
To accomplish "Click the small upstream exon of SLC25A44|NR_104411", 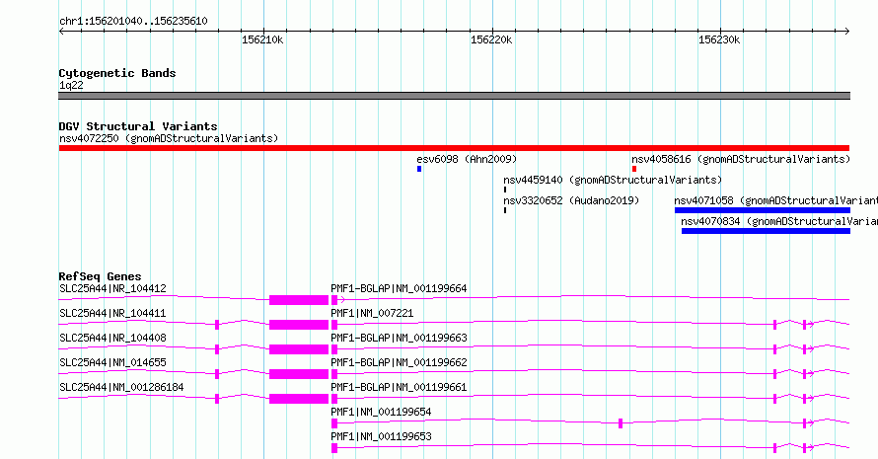I will (217, 325).
